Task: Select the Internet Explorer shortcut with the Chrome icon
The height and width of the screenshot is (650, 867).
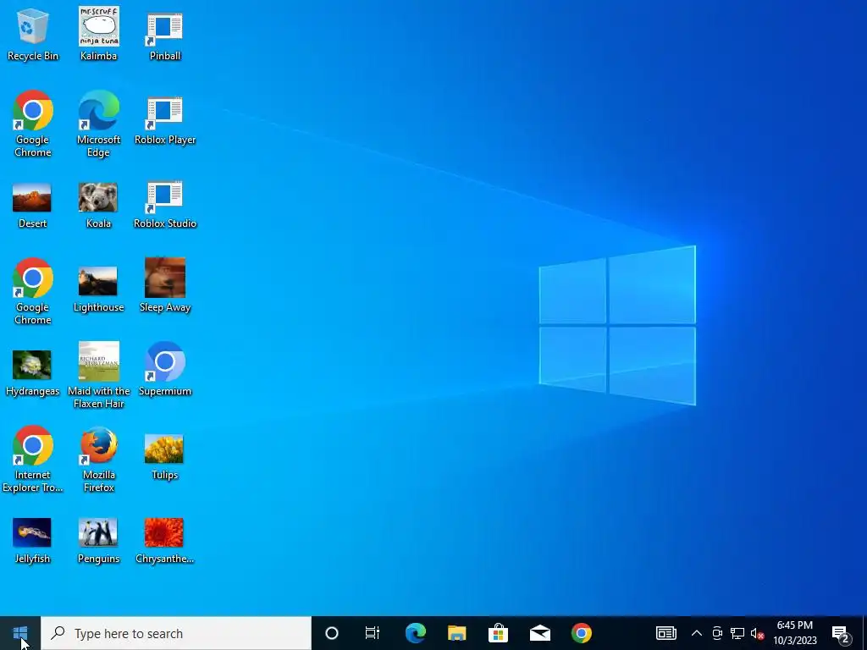Action: (x=32, y=459)
